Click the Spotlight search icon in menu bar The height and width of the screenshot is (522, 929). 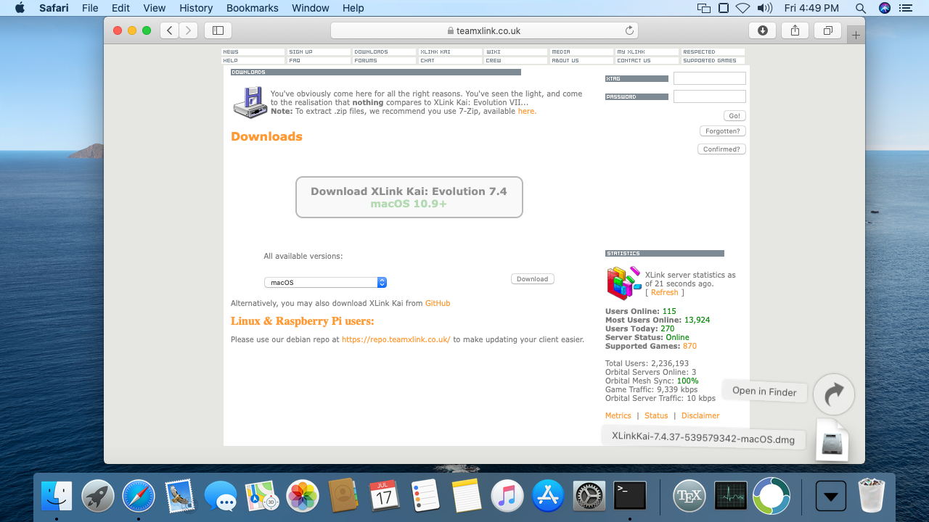(860, 8)
